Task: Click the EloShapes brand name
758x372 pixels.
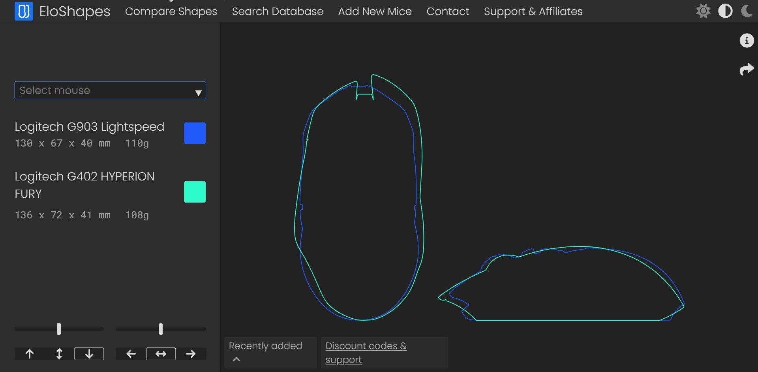Action: click(x=75, y=11)
